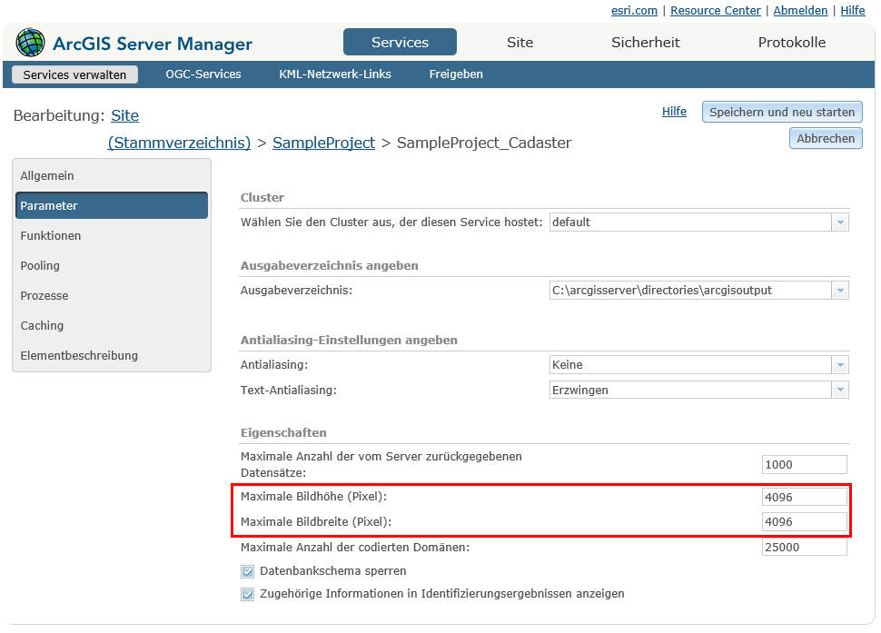Select the OGC-Services sub-tab
Viewport: 881px width, 633px height.
click(x=203, y=74)
